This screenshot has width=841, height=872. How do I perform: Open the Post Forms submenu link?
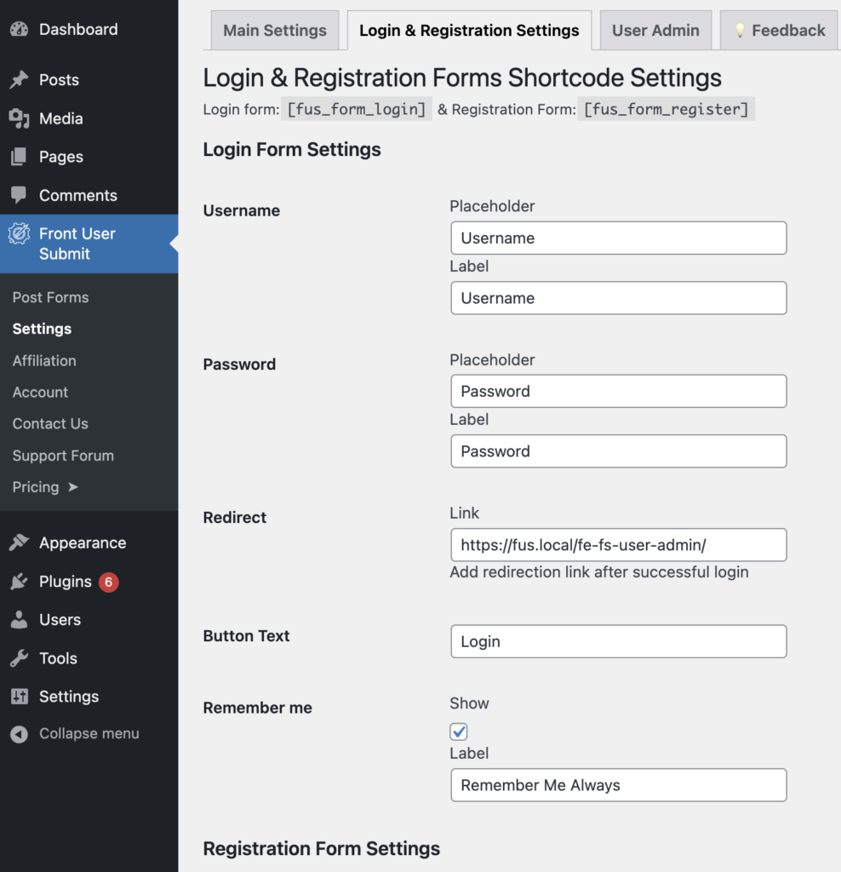point(50,297)
